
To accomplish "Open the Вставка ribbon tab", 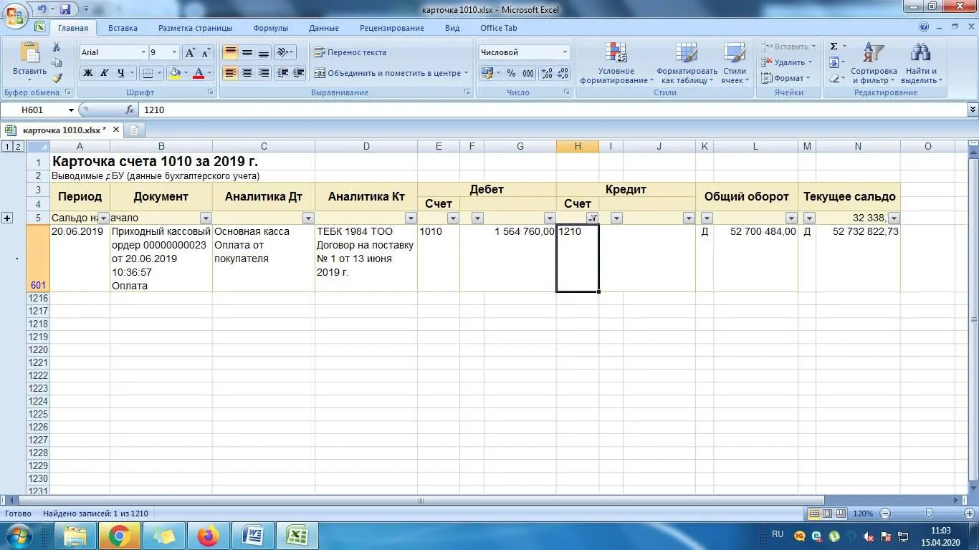I will click(123, 28).
